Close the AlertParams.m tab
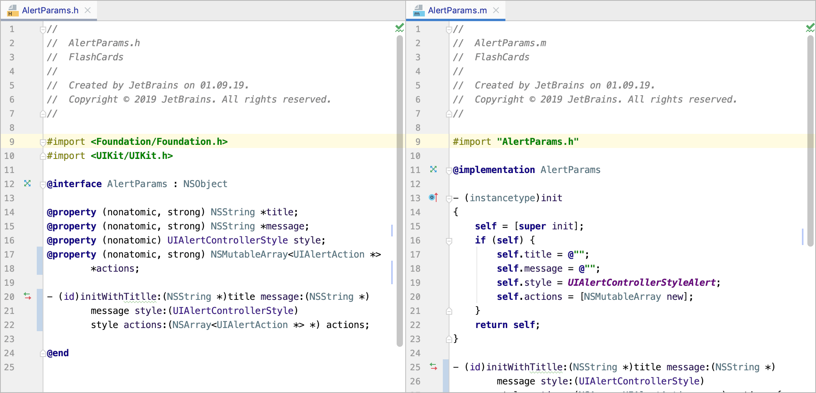The image size is (816, 393). 496,11
